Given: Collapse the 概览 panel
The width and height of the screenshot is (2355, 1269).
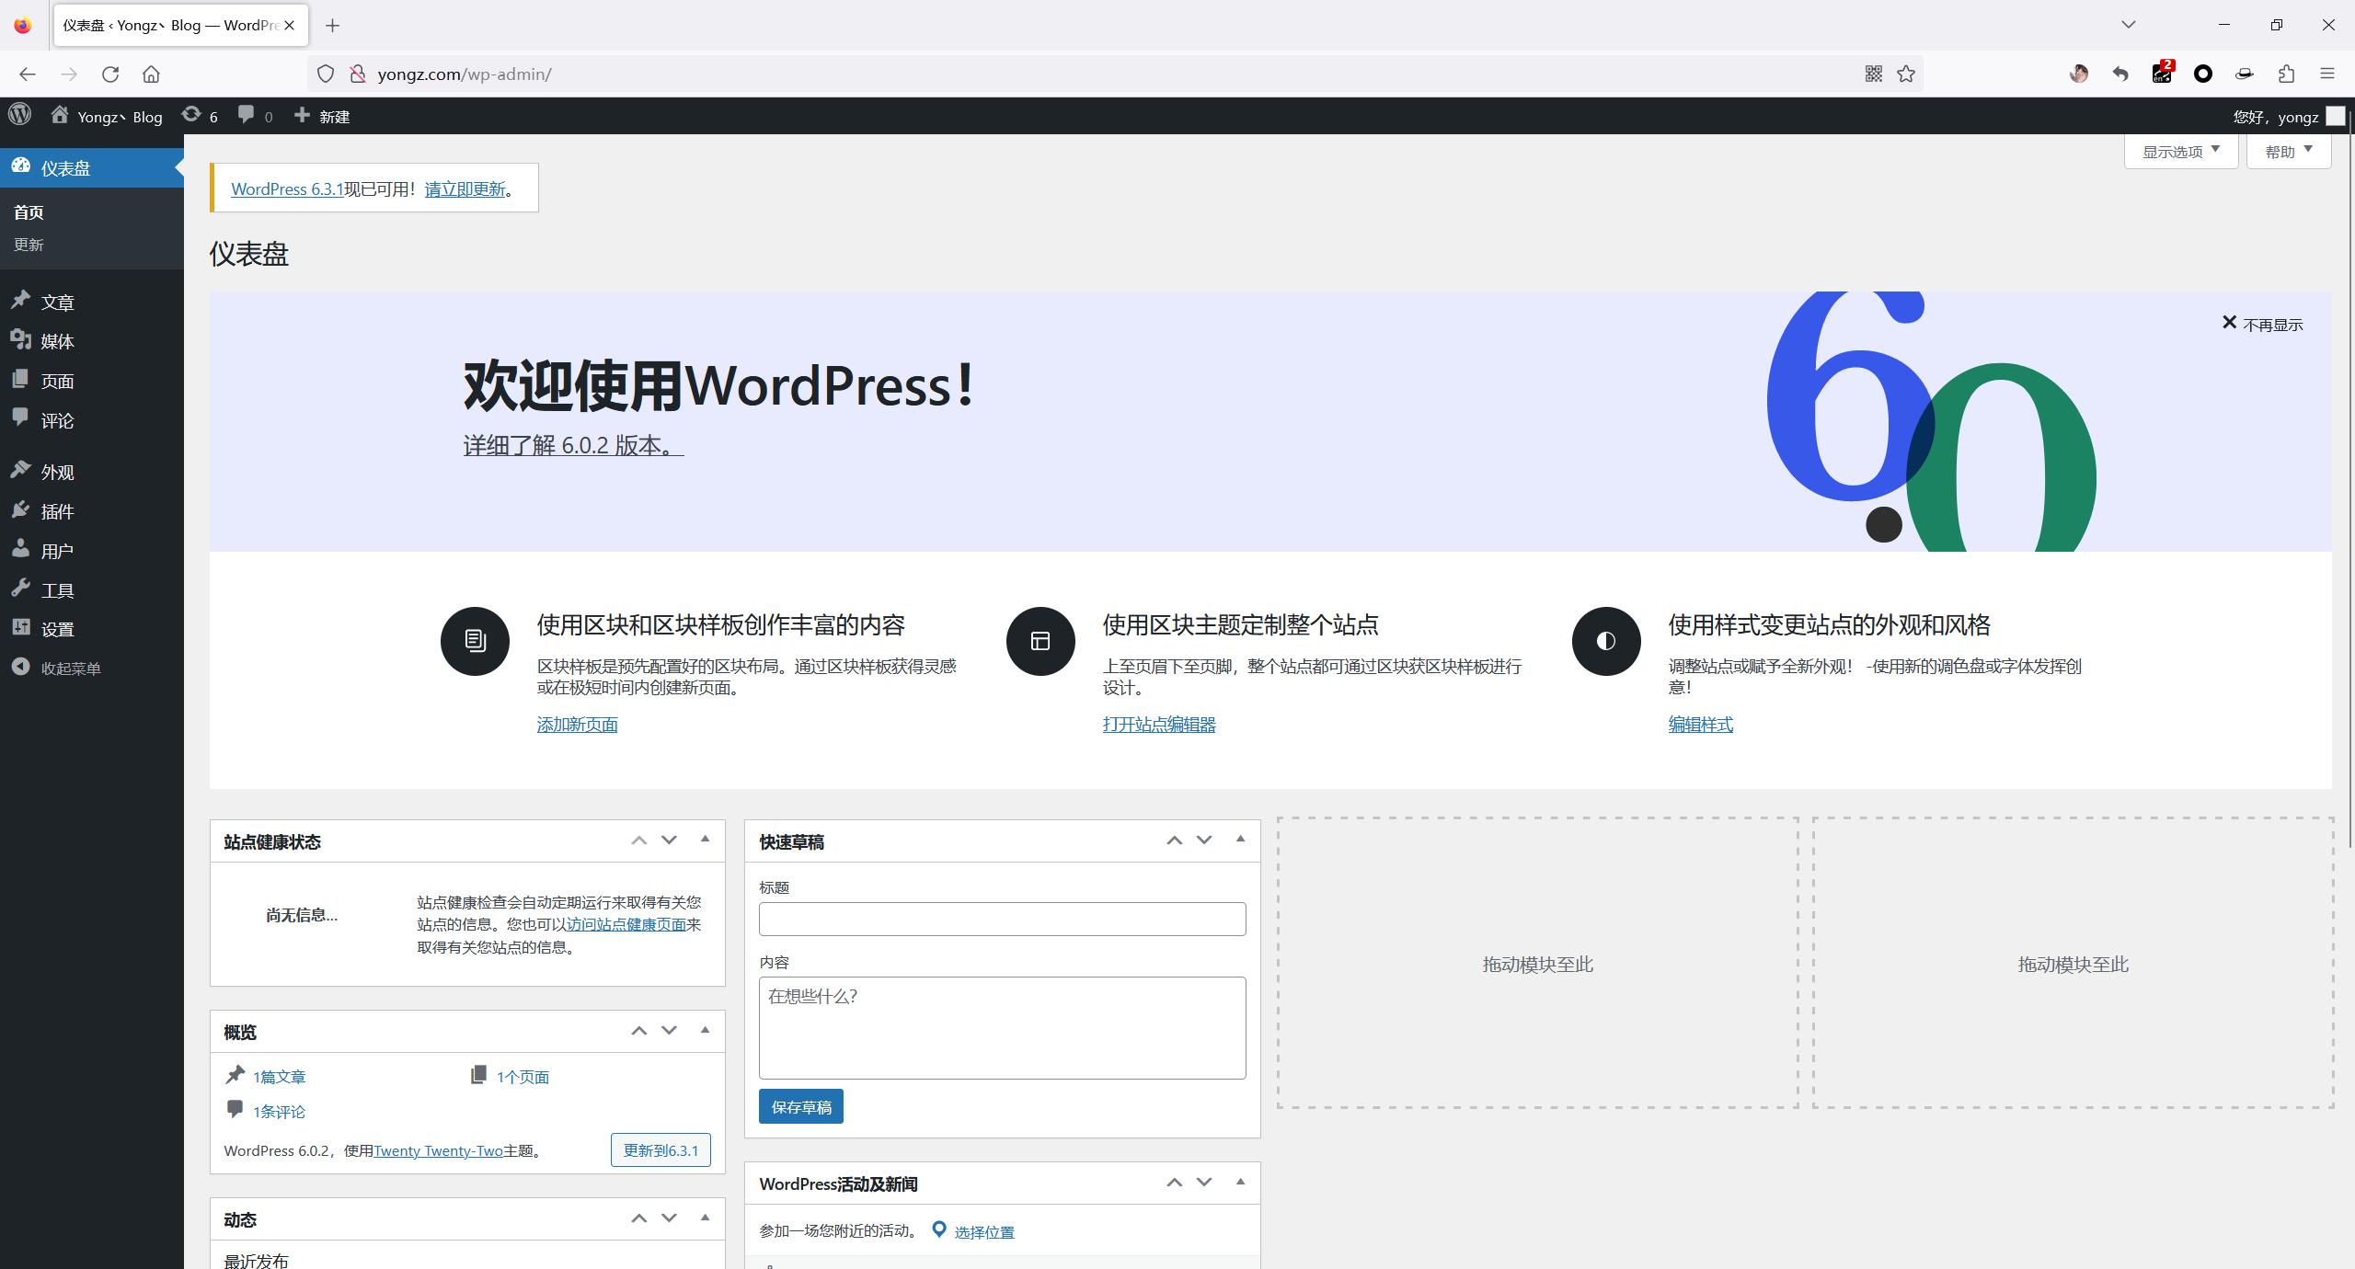Looking at the screenshot, I should pyautogui.click(x=706, y=1030).
